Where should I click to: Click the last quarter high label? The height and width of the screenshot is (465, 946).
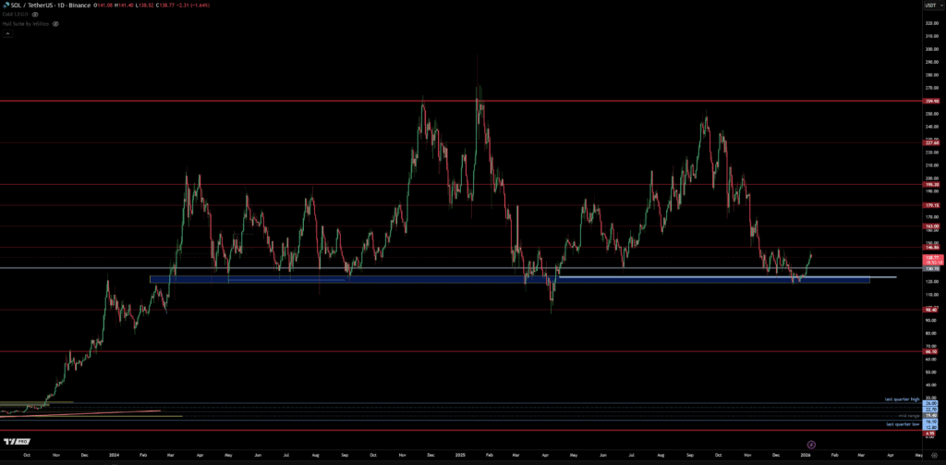click(902, 399)
